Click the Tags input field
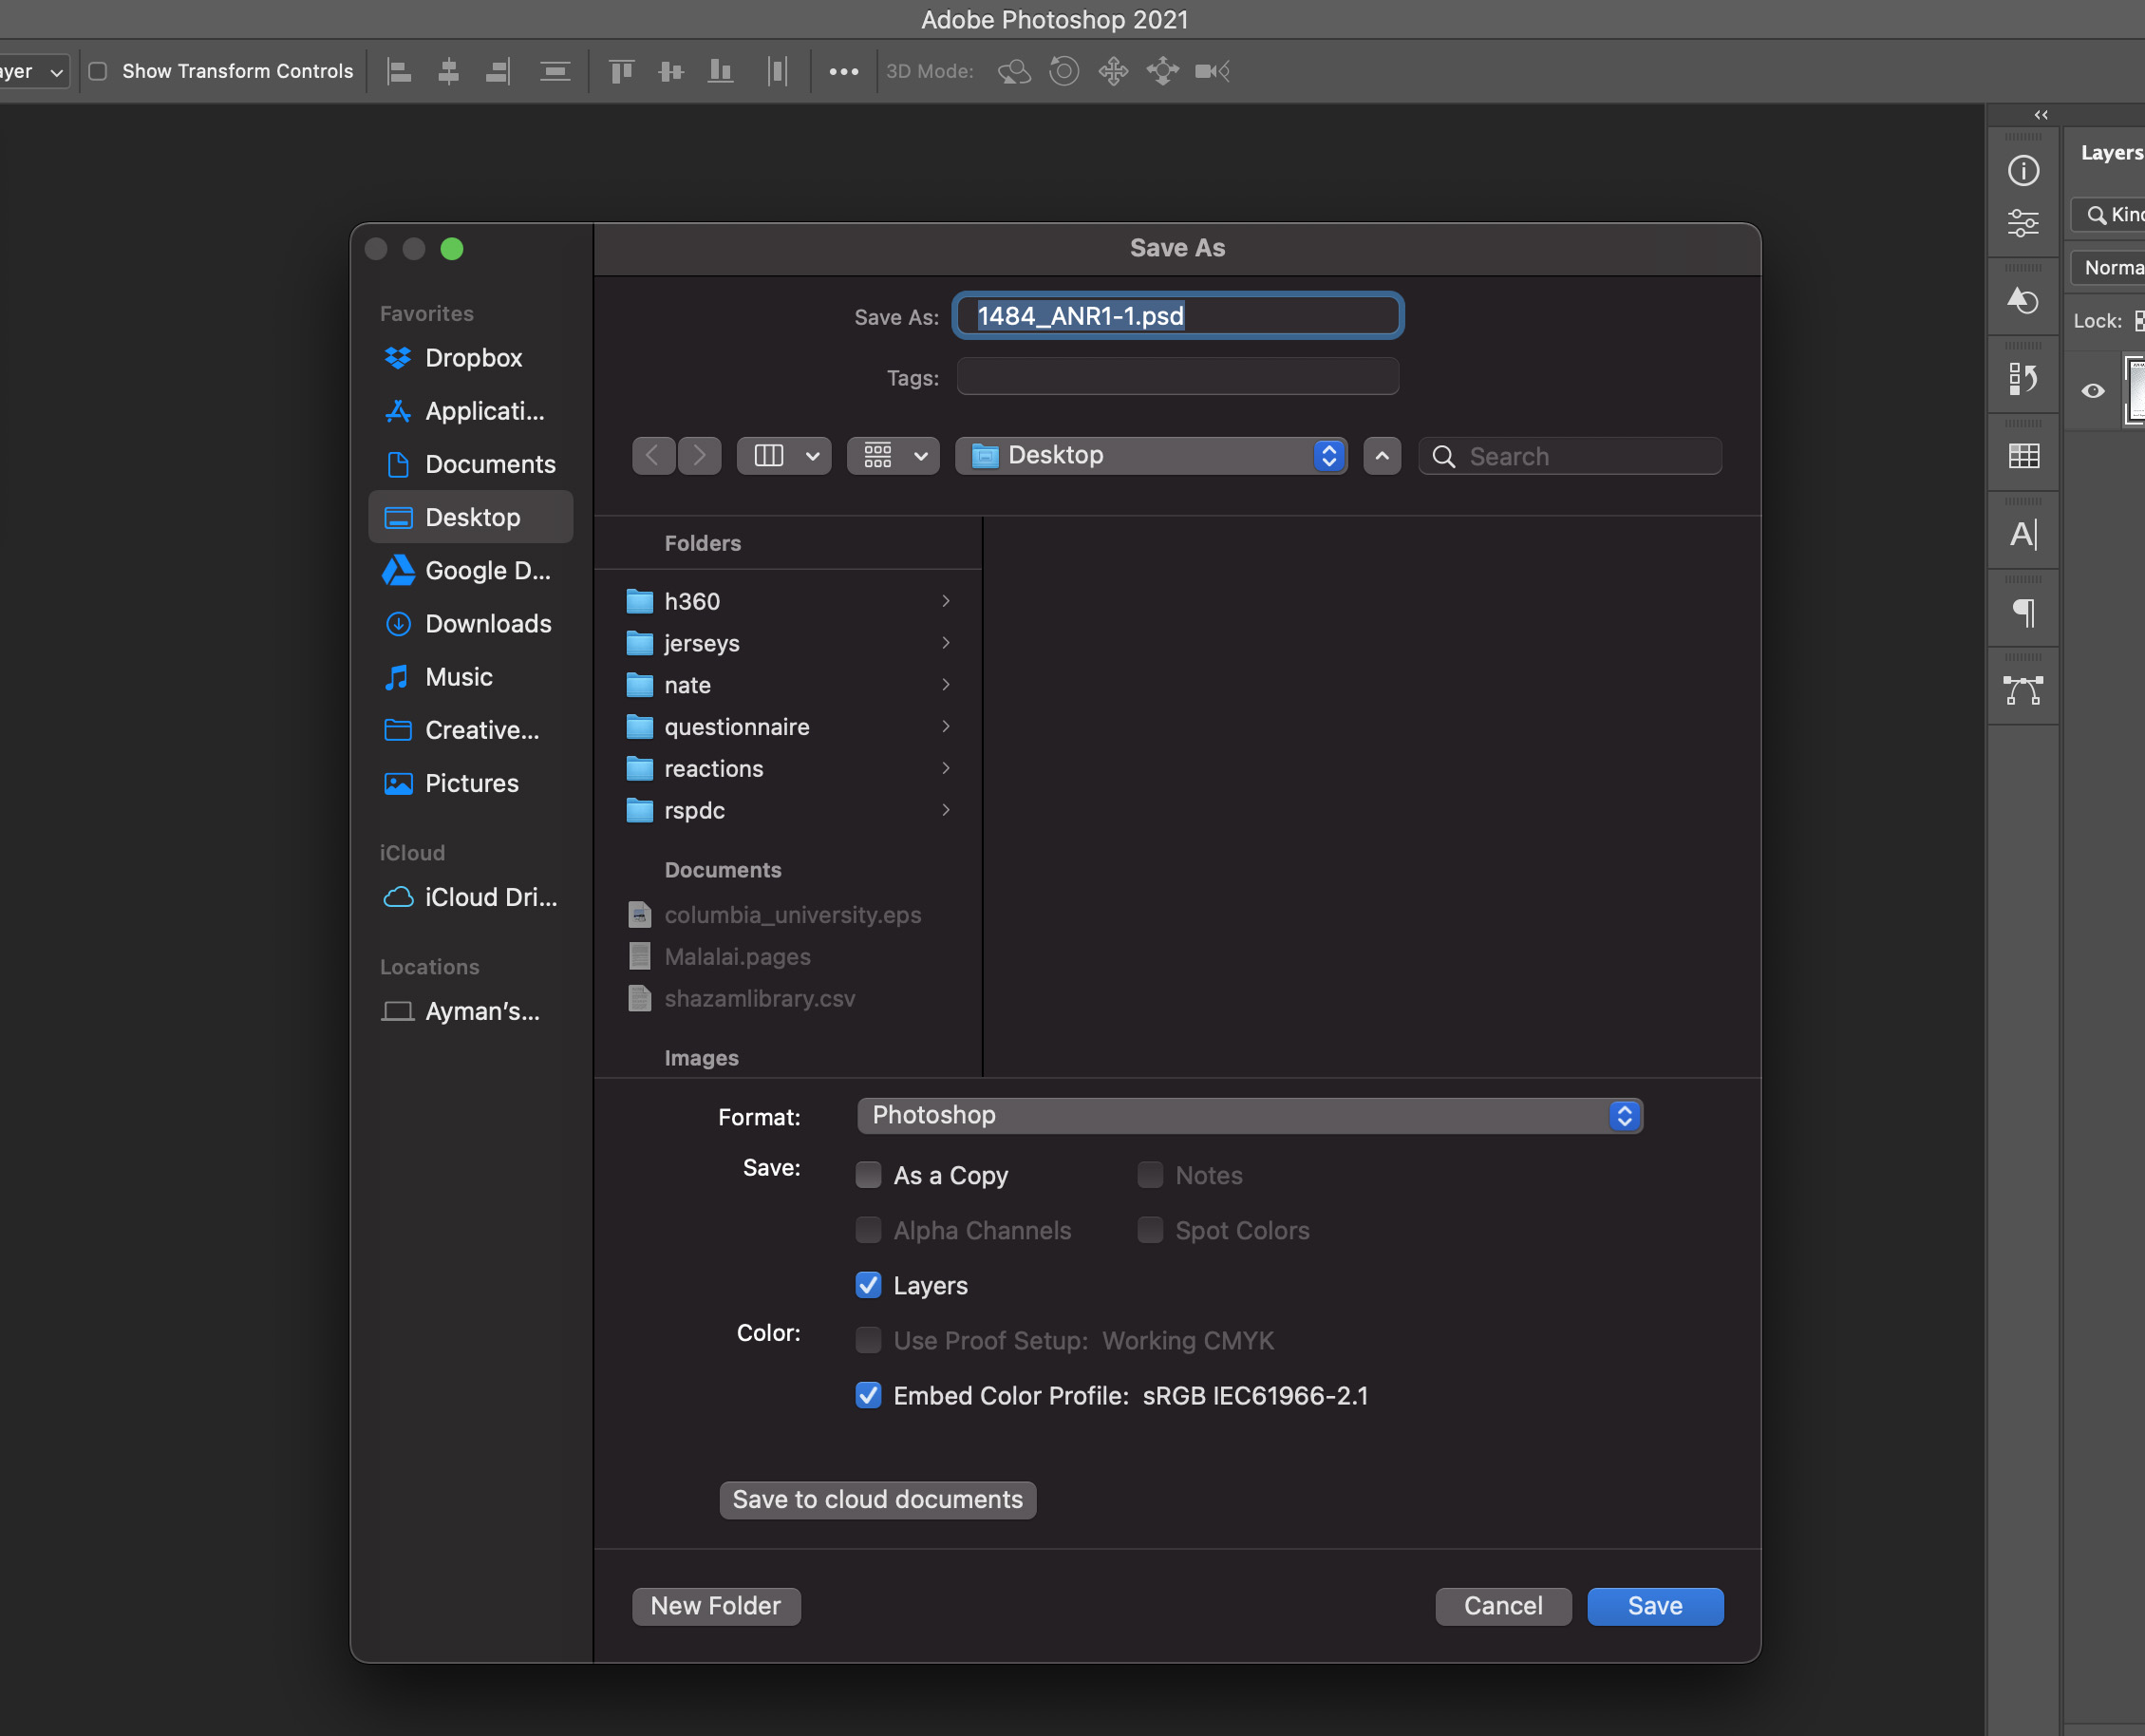 [x=1176, y=377]
